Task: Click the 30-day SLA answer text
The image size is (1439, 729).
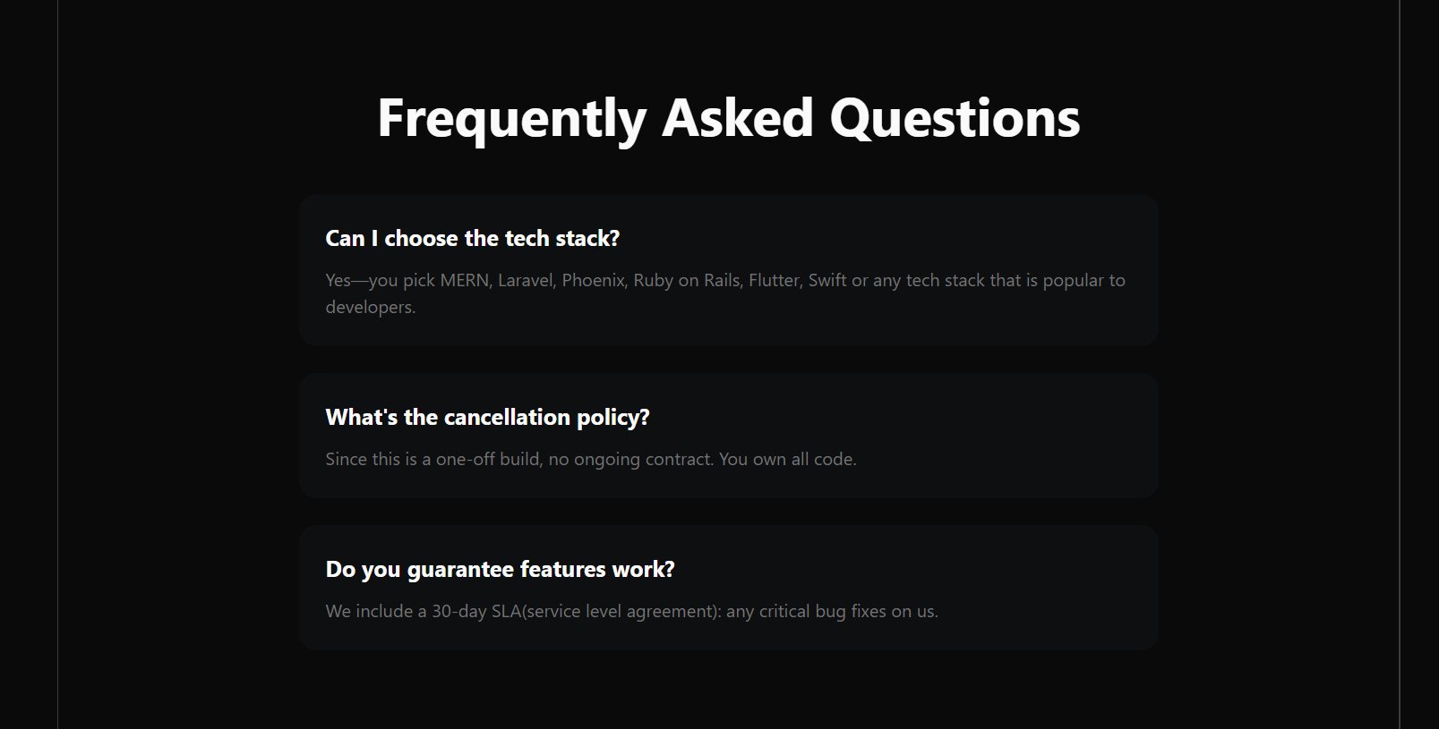Action: coord(631,611)
